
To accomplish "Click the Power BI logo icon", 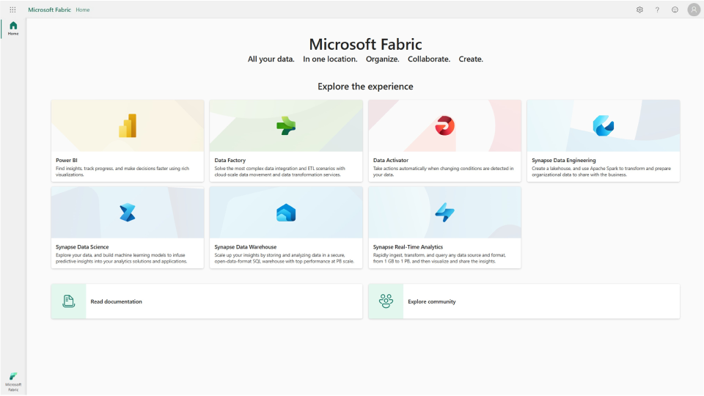I will point(128,125).
